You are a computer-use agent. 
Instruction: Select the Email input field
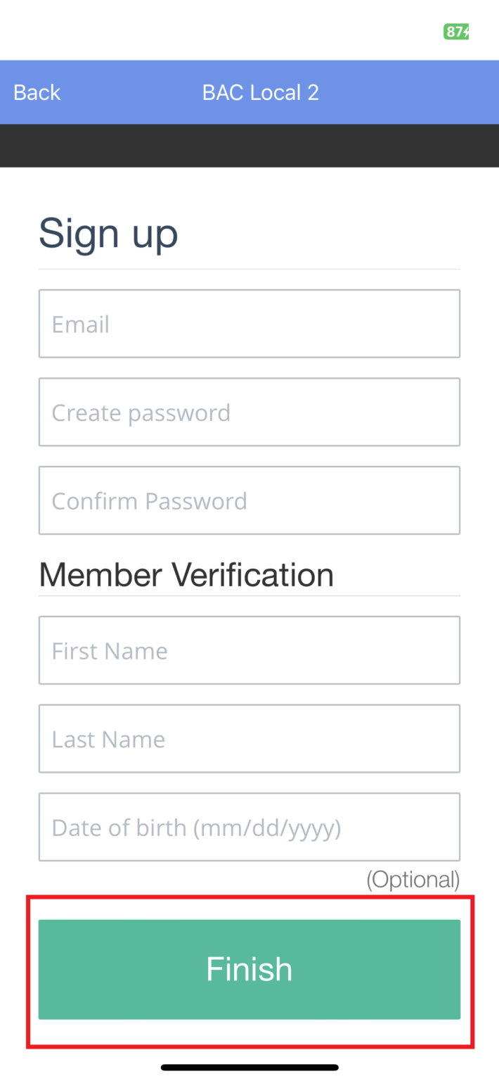coord(249,323)
